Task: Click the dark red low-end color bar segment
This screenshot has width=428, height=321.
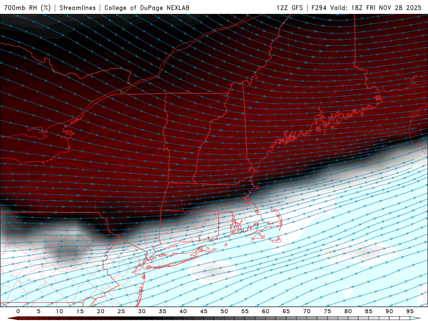Action: click(x=13, y=318)
